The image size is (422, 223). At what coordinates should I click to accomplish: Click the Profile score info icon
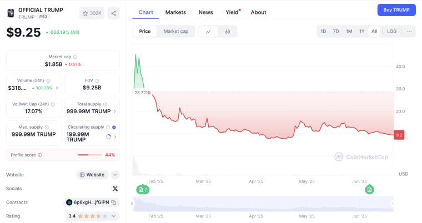39,155
